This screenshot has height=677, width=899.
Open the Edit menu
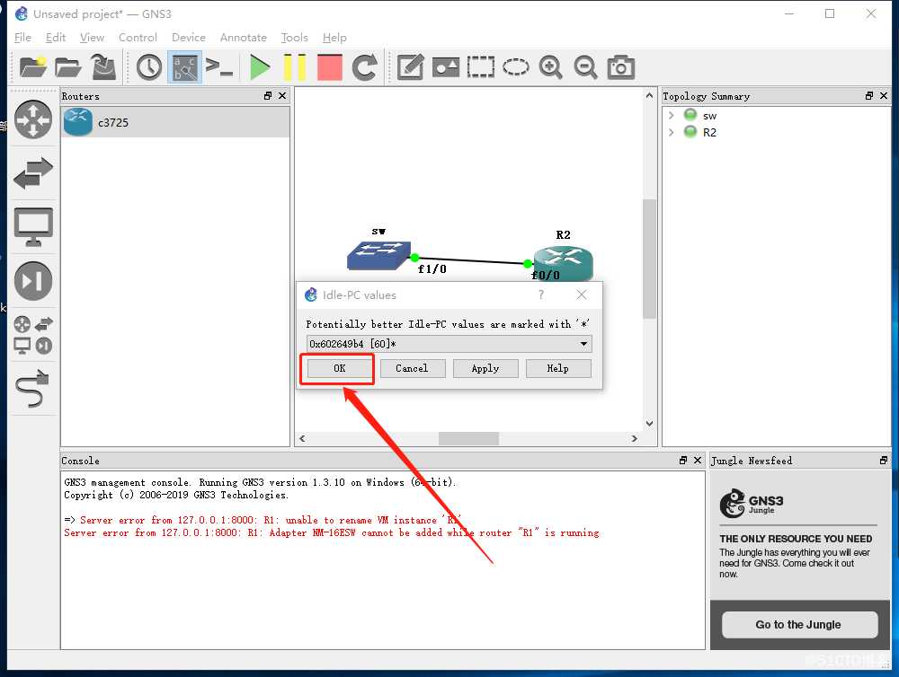tap(56, 37)
